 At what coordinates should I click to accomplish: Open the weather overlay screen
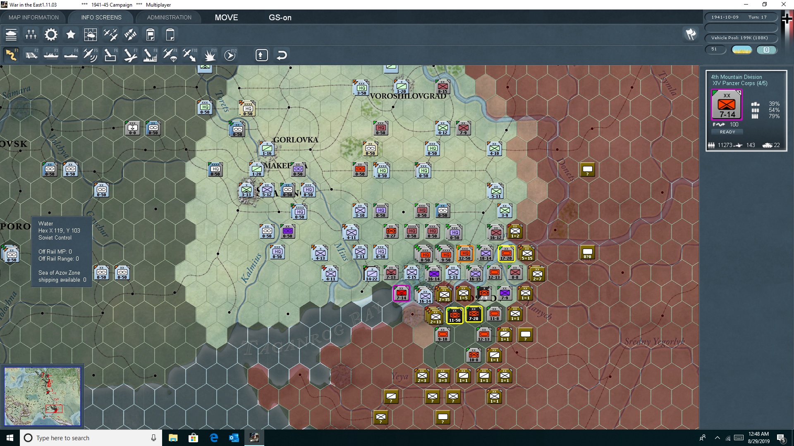pyautogui.click(x=90, y=35)
